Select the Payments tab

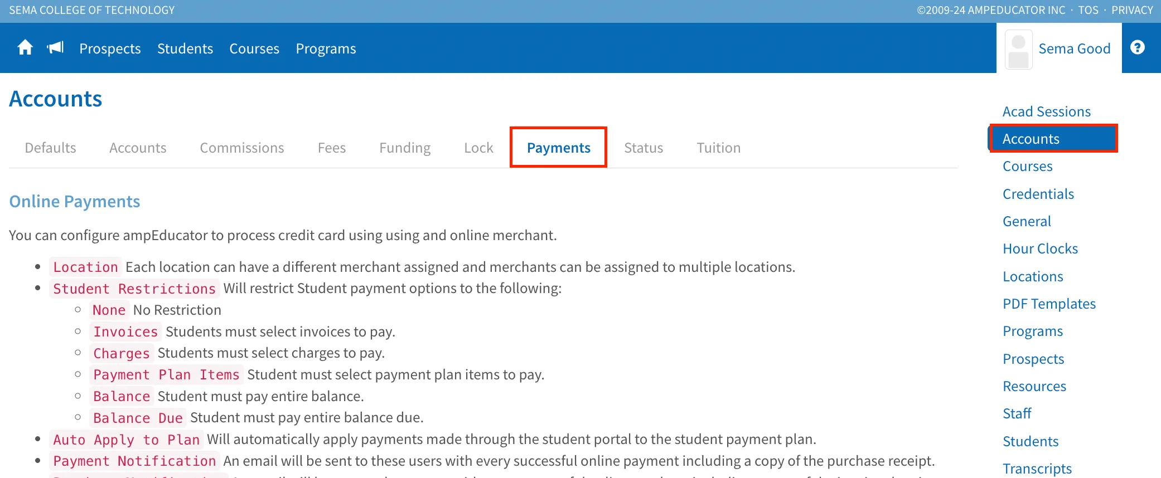(558, 148)
